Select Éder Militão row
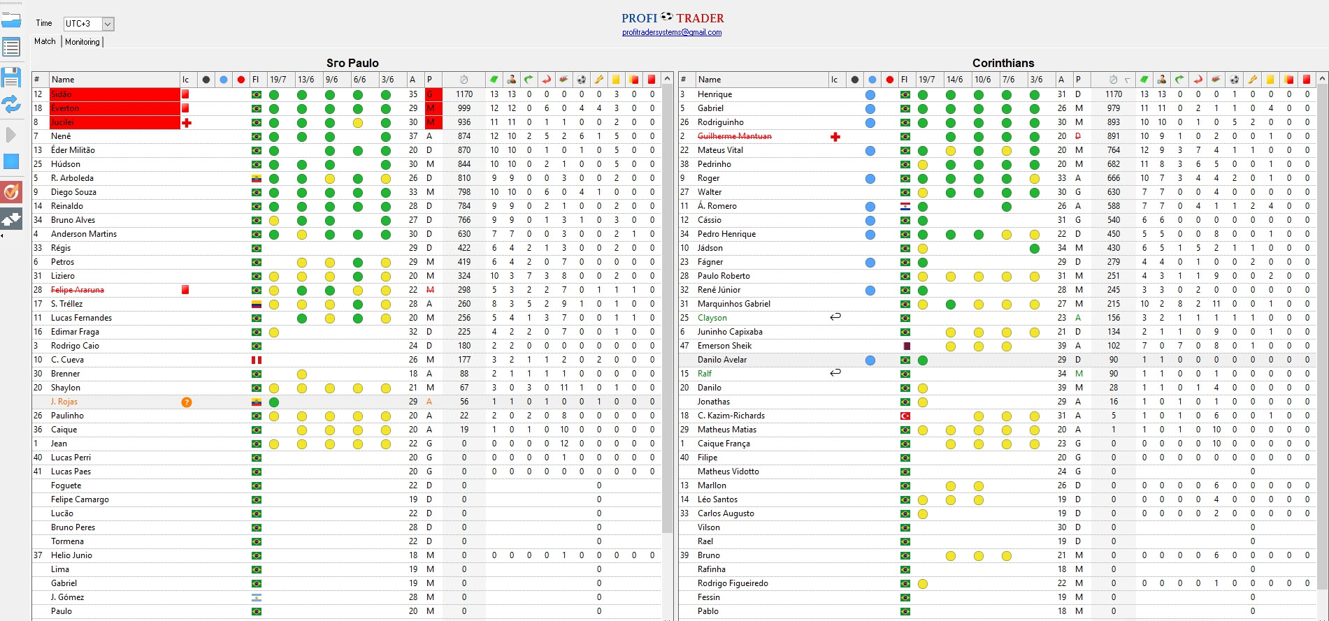1329x621 pixels. point(346,150)
